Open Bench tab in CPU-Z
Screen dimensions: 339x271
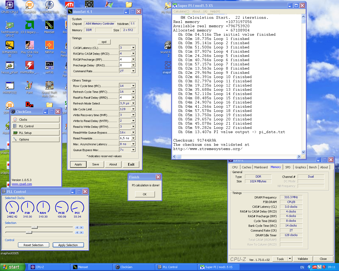[313, 167]
